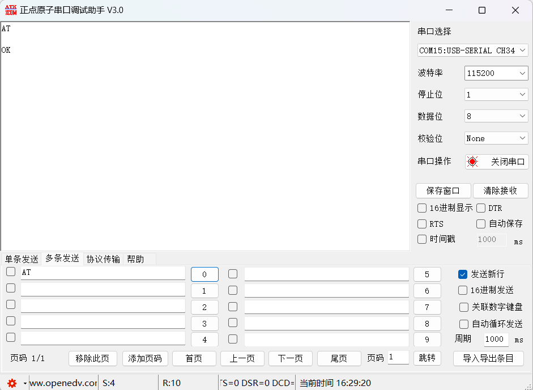This screenshot has height=390, width=533.
Task: Enable the 时间戳 timestamp checkbox
Action: [x=422, y=239]
